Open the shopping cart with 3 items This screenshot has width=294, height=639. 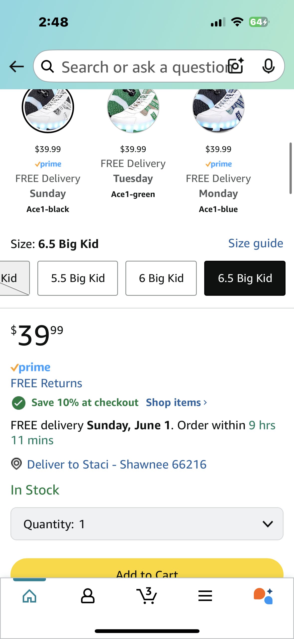(147, 595)
